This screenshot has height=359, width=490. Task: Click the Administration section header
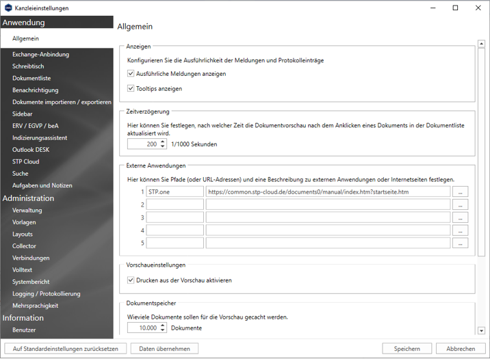click(x=29, y=198)
